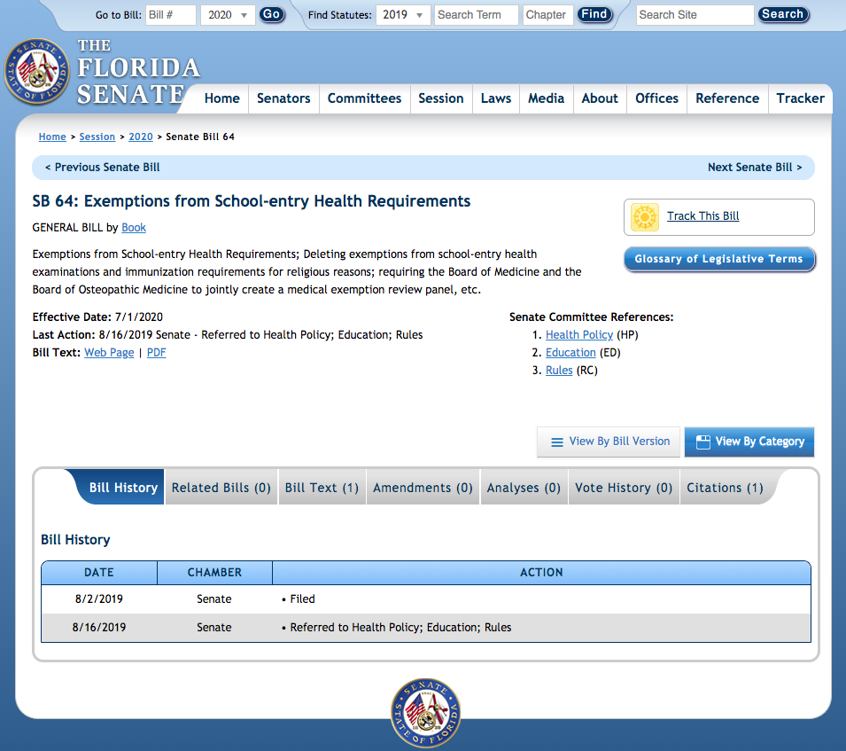Switch to View By Bill Version

tap(609, 442)
